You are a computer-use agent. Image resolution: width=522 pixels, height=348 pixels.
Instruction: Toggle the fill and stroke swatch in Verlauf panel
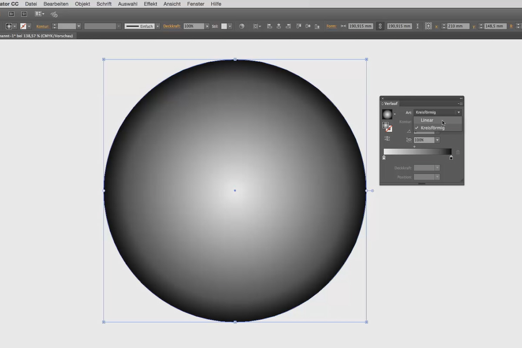pyautogui.click(x=387, y=127)
